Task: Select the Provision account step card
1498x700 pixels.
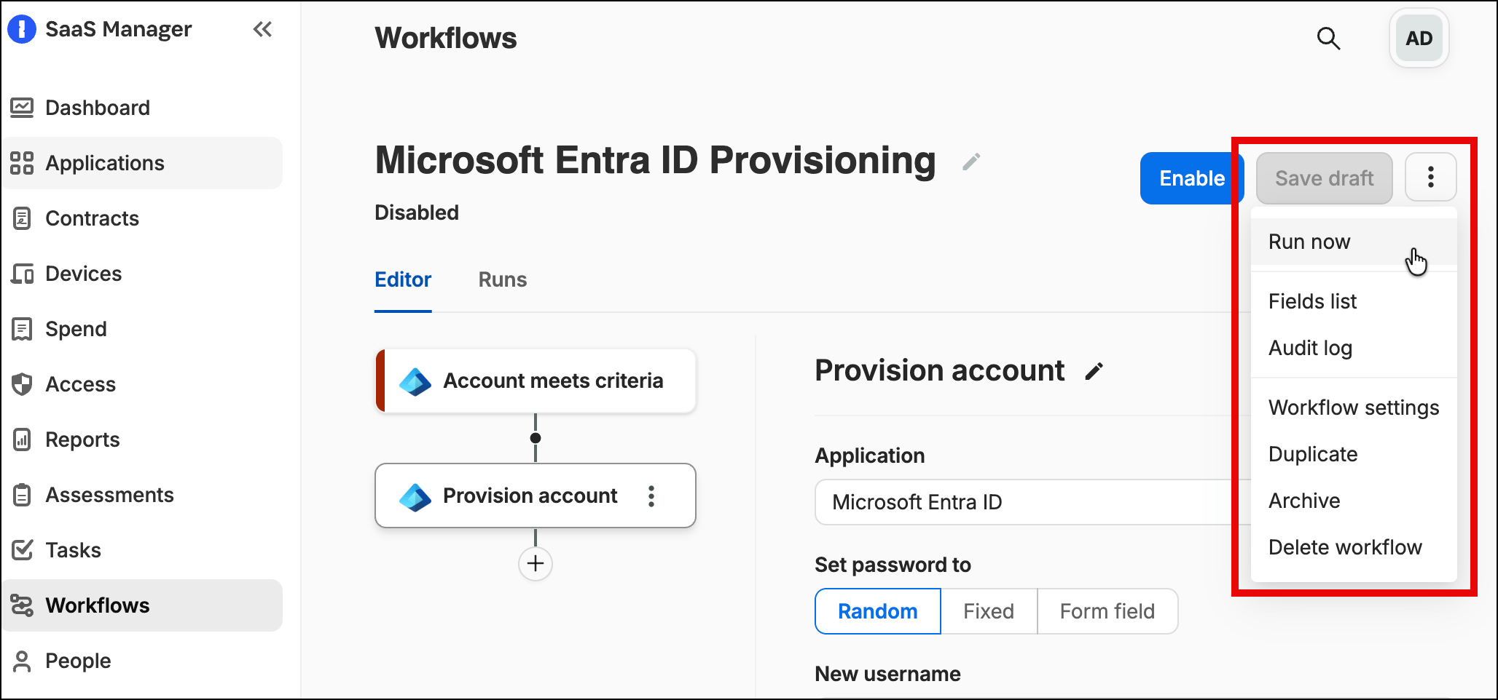Action: [536, 496]
